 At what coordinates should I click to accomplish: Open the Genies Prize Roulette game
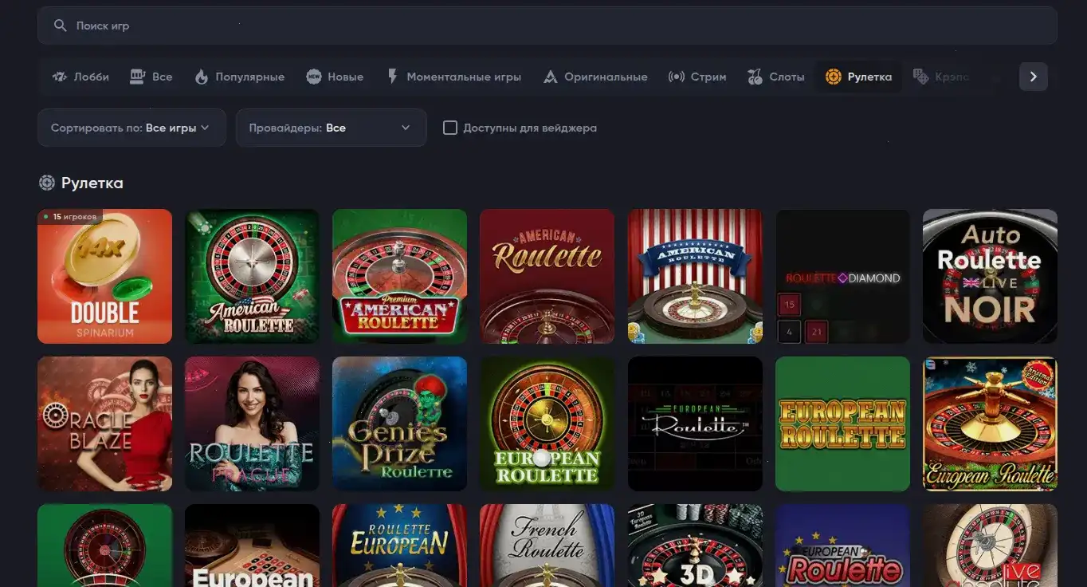tap(399, 424)
